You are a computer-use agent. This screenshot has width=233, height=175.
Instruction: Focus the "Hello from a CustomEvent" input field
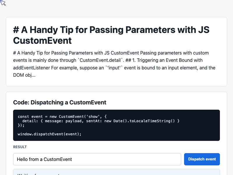[97, 159]
